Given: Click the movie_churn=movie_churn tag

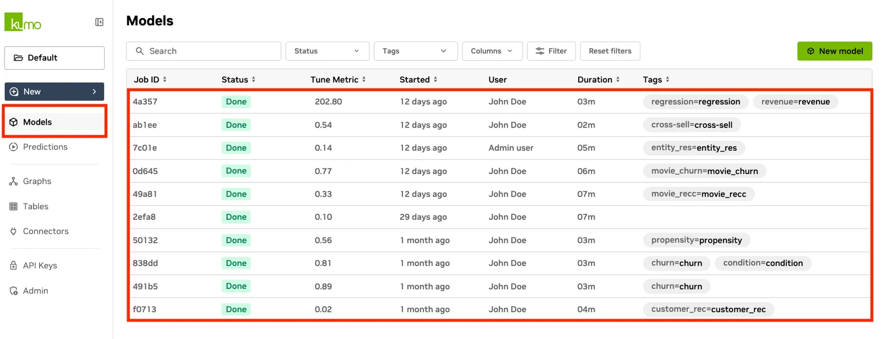Looking at the screenshot, I should click(x=705, y=171).
